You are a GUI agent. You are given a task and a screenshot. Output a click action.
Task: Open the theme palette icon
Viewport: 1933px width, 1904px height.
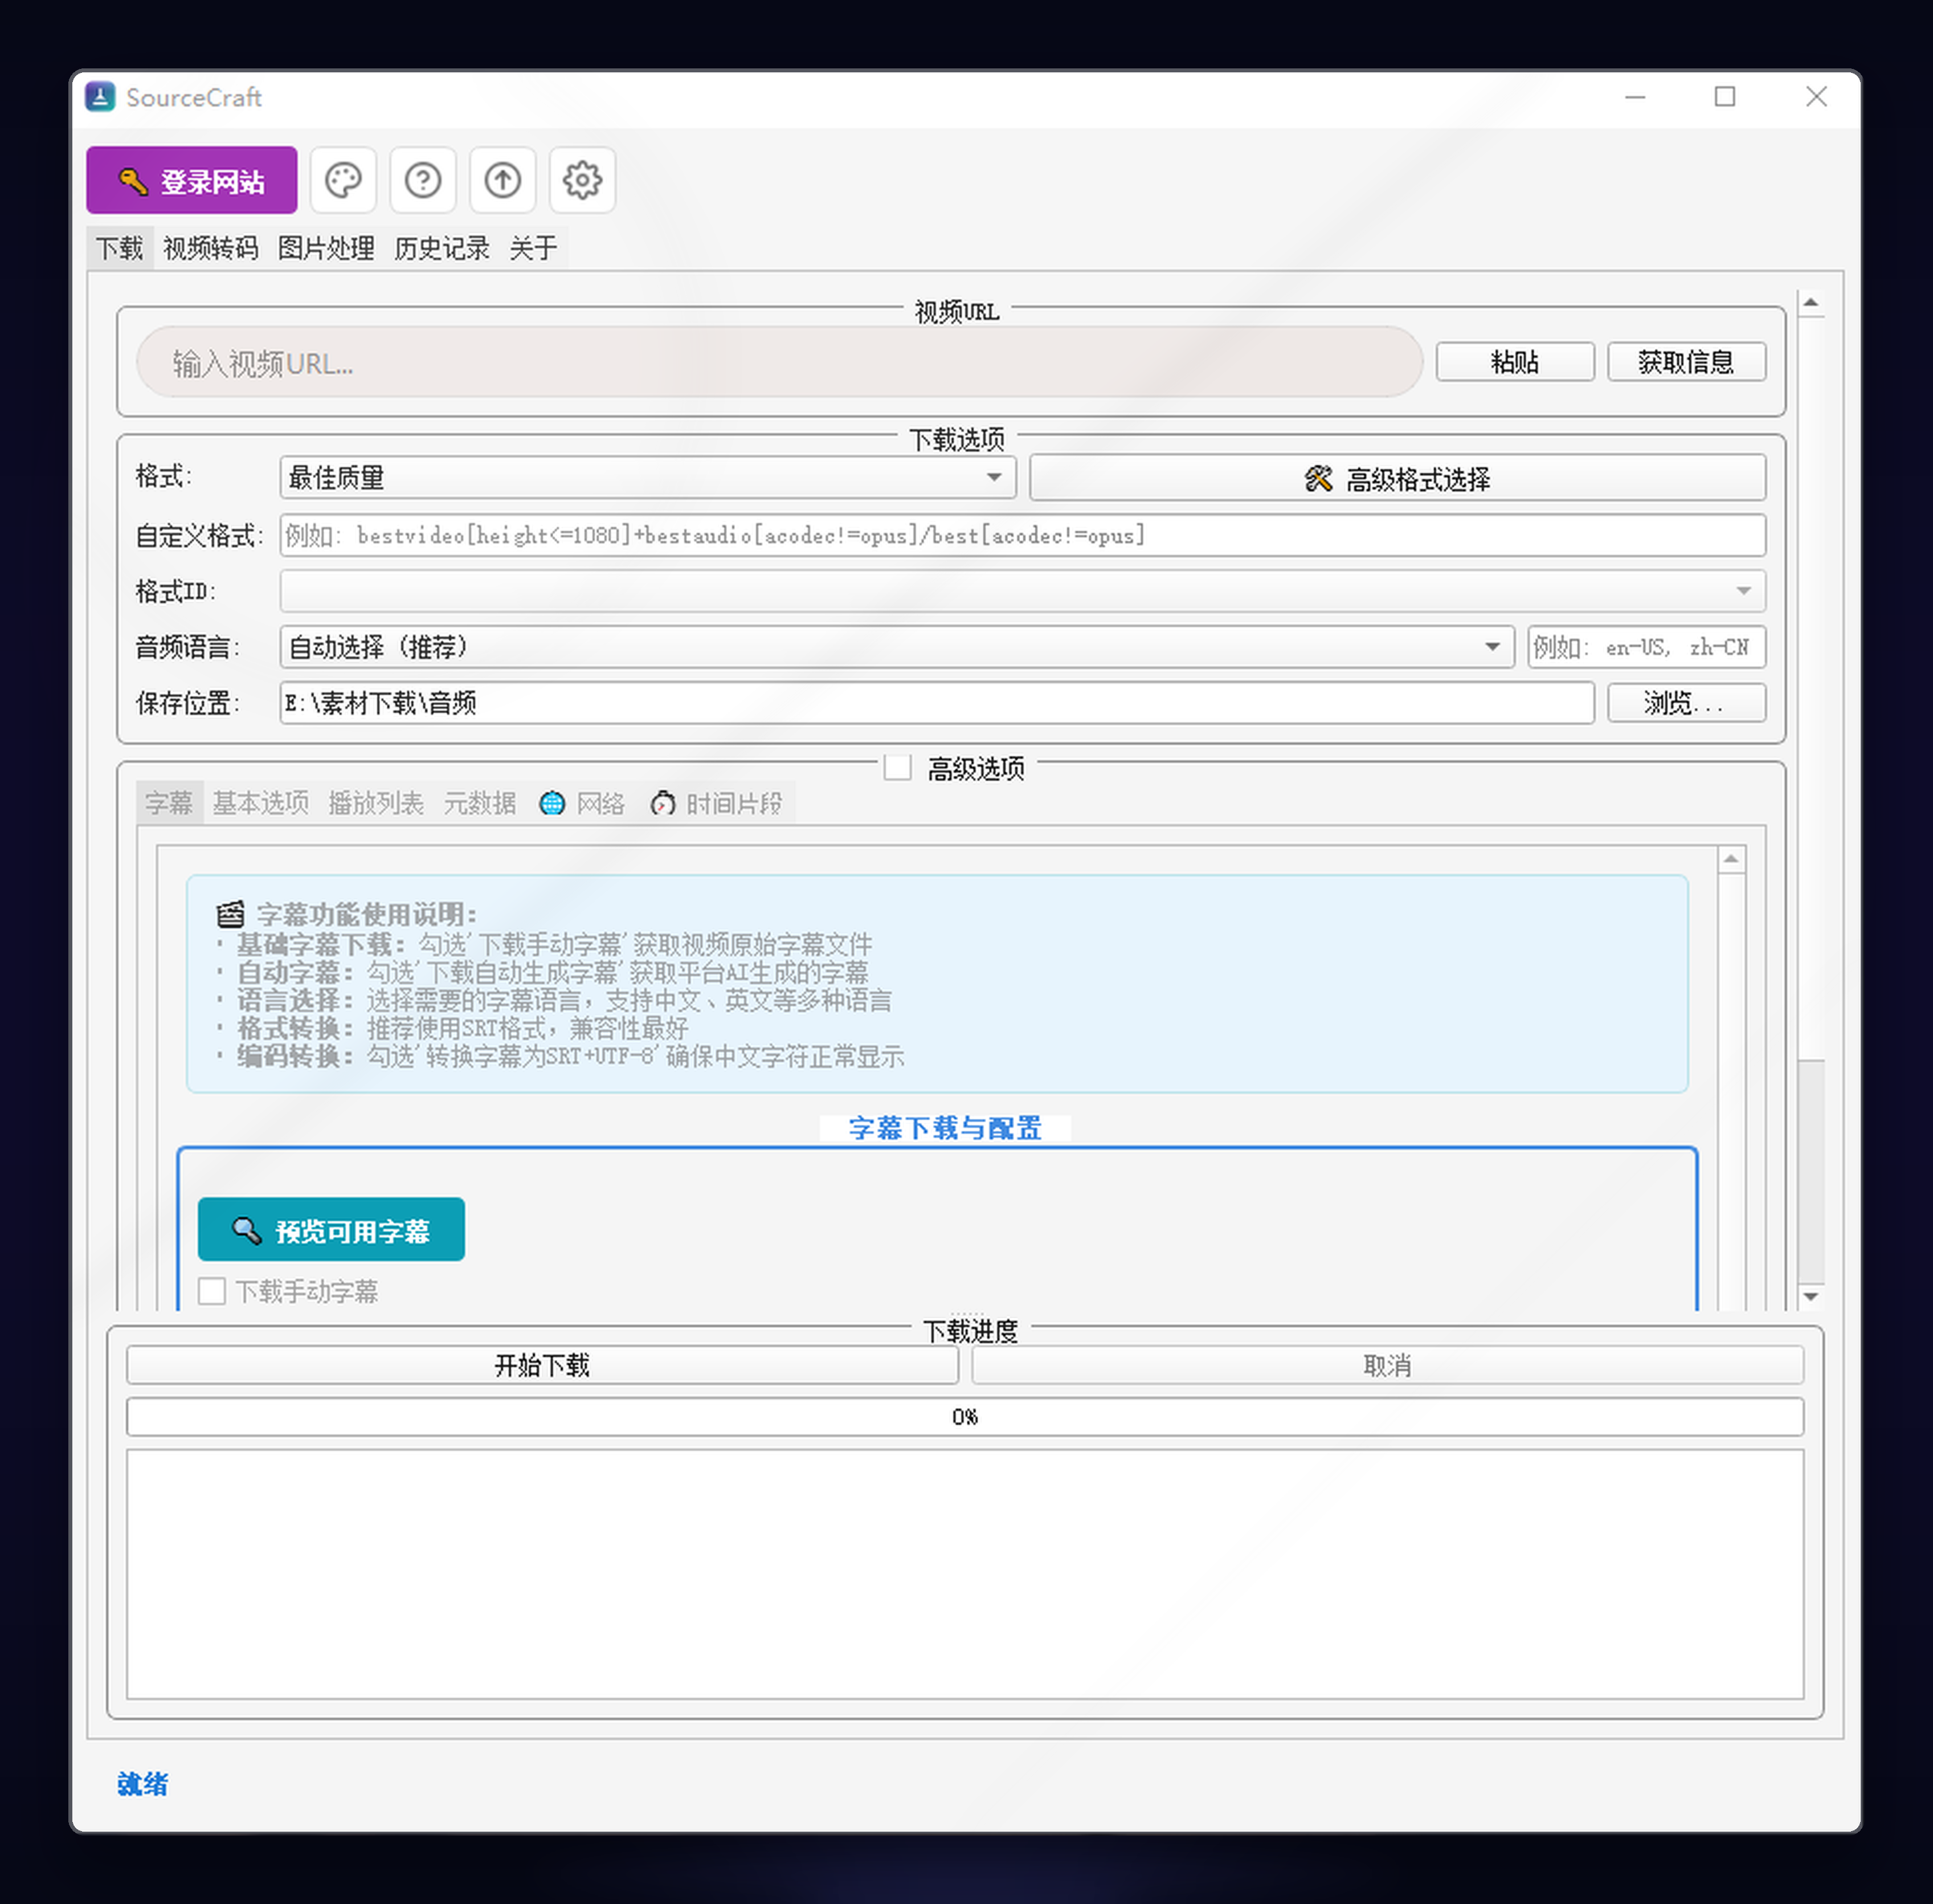[343, 180]
